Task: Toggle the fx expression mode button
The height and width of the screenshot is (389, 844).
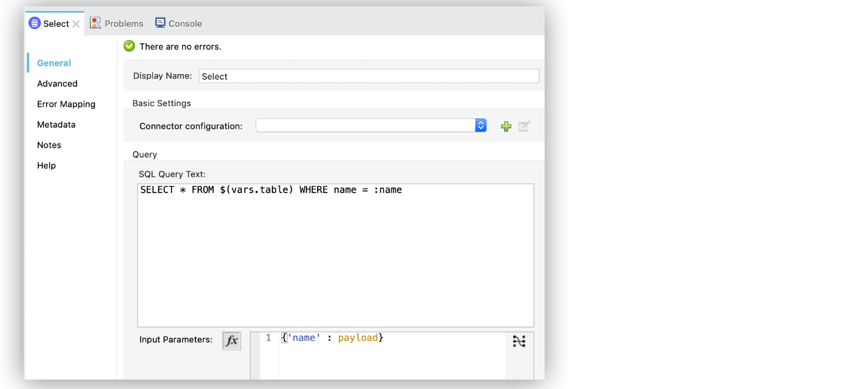Action: pos(231,340)
